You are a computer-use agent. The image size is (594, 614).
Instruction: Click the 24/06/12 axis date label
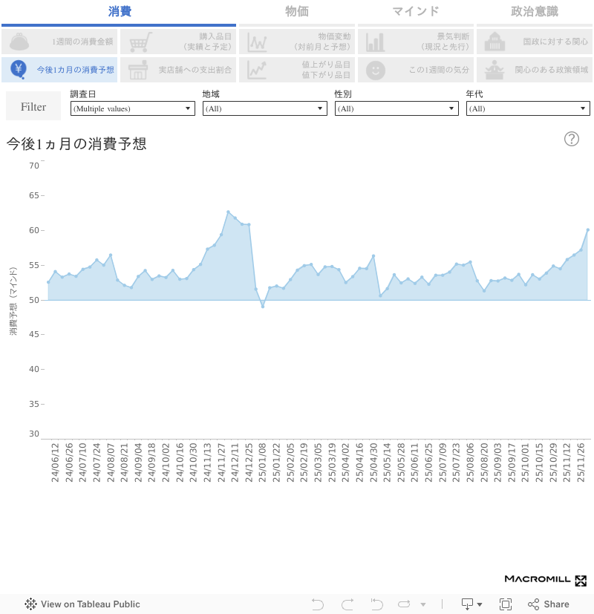click(x=55, y=463)
